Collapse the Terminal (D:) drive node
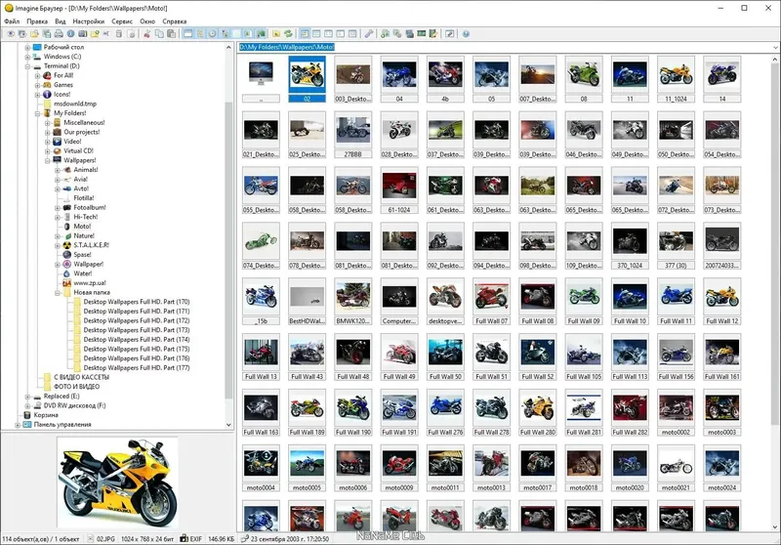Image resolution: width=781 pixels, height=545 pixels. pos(27,66)
